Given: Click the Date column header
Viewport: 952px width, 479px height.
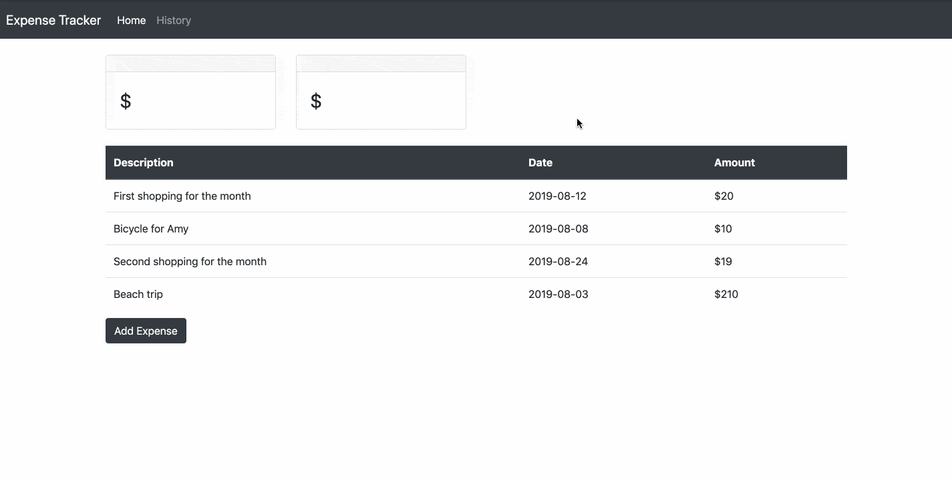Looking at the screenshot, I should coord(540,162).
